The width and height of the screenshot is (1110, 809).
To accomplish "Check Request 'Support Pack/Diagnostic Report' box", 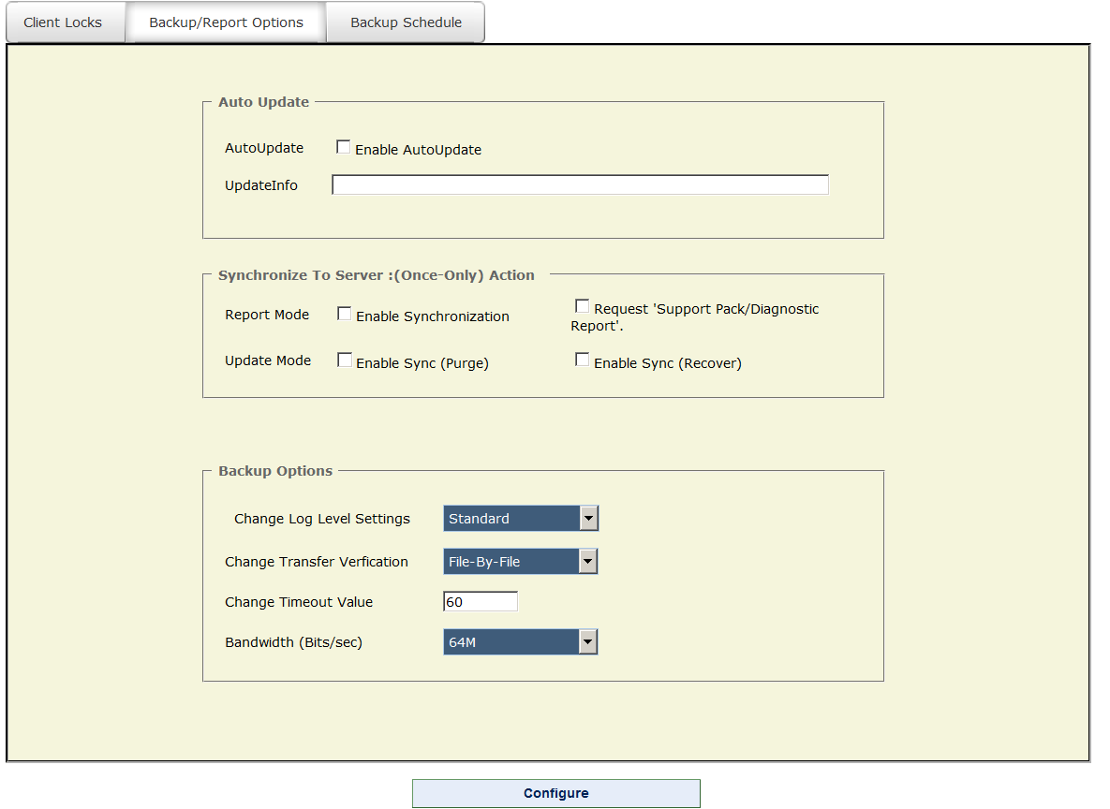I will click(582, 306).
